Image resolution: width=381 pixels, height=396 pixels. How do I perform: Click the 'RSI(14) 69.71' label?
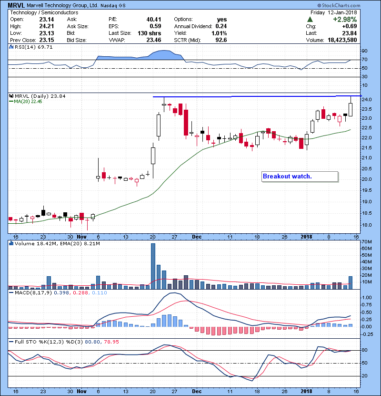click(x=33, y=47)
